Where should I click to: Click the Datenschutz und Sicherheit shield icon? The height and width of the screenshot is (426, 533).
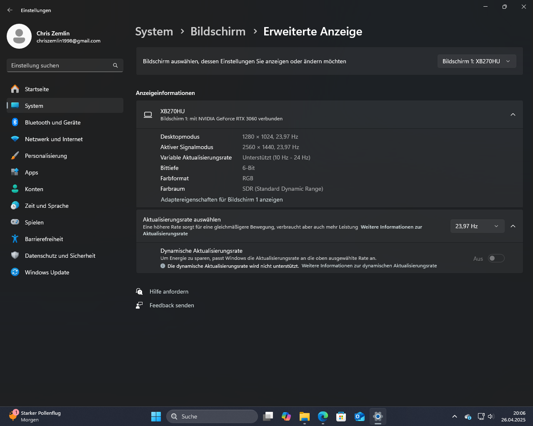pyautogui.click(x=15, y=256)
